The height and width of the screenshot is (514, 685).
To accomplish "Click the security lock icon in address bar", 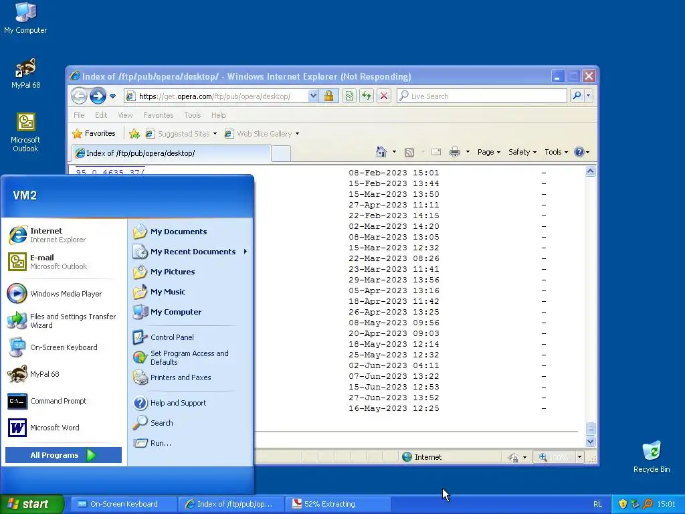I will click(x=329, y=96).
